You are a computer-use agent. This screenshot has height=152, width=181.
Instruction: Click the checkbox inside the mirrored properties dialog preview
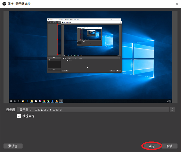coord(67,60)
